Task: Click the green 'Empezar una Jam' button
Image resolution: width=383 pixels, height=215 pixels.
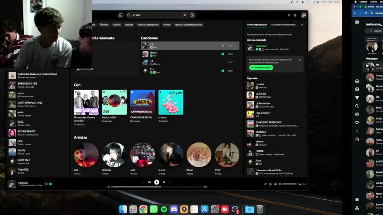Action: point(261,67)
